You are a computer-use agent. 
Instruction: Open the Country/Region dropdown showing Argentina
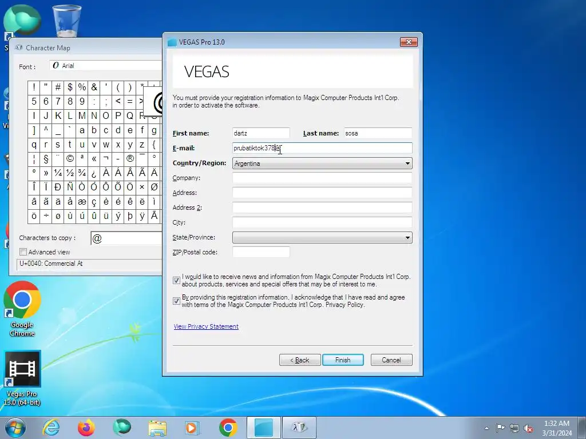coord(322,163)
